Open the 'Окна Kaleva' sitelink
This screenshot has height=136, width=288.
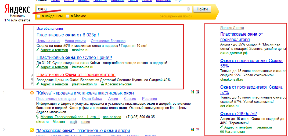(x=92, y=99)
